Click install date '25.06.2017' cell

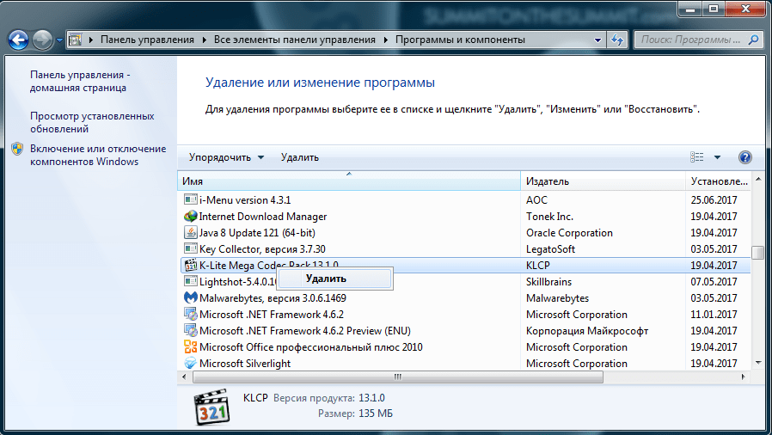[714, 199]
